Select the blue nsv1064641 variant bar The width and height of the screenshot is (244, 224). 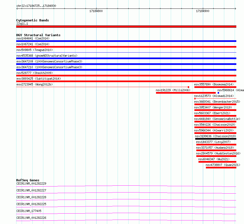126,41
